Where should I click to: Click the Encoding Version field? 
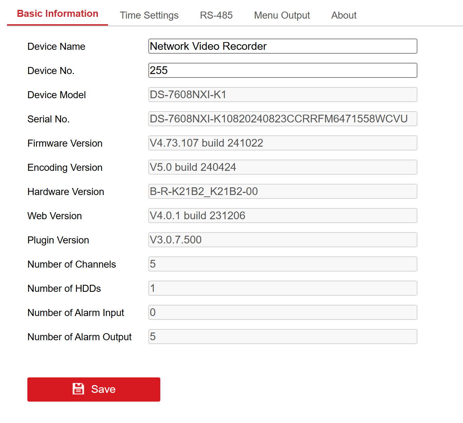282,167
